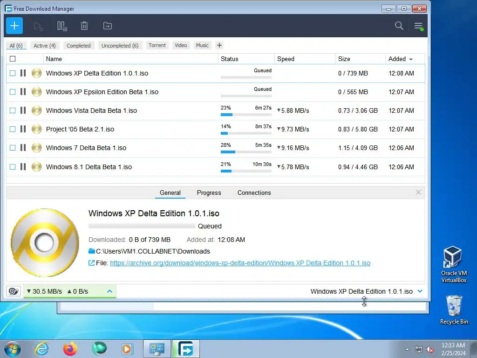Check box for Windows Vista Delta Beta 1.iso
Image resolution: width=477 pixels, height=358 pixels.
pos(13,110)
